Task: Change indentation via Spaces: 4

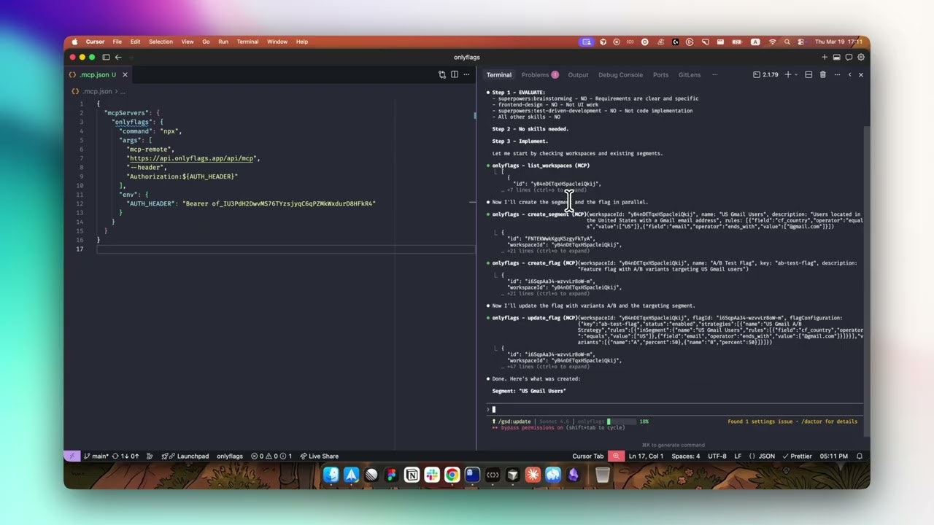Action: click(x=685, y=456)
